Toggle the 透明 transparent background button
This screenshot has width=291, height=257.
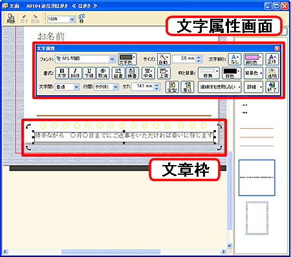click(x=272, y=73)
